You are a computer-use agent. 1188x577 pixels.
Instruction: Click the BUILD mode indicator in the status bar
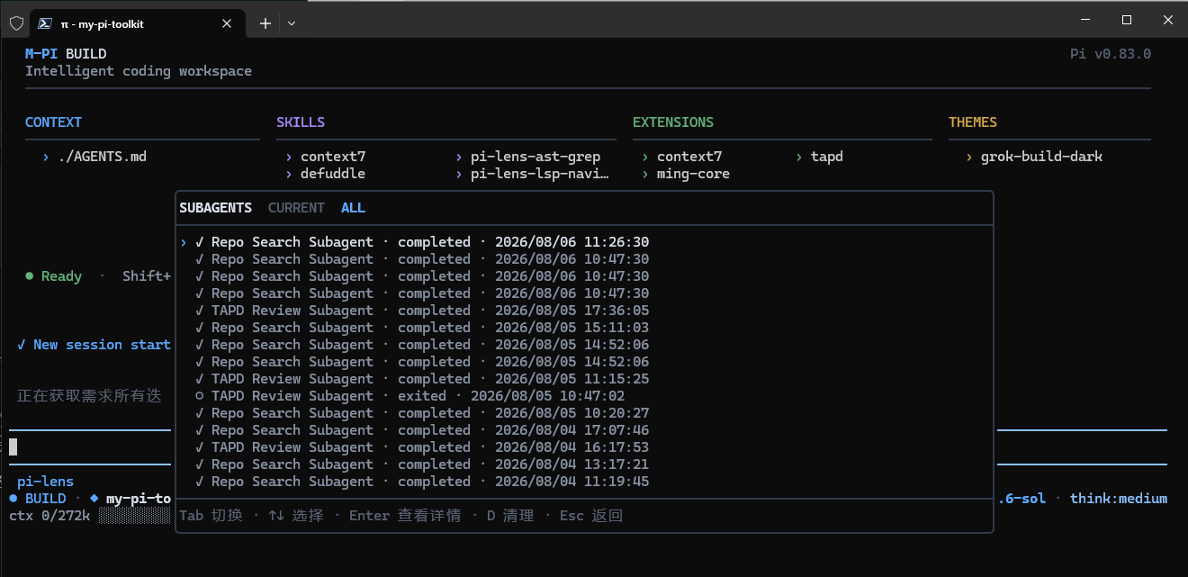point(38,499)
